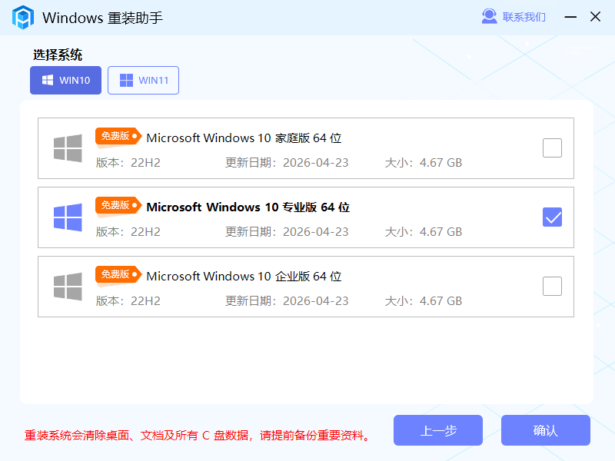
Task: Click the red 重装系统会清除桌面 warning text
Action: (197, 436)
